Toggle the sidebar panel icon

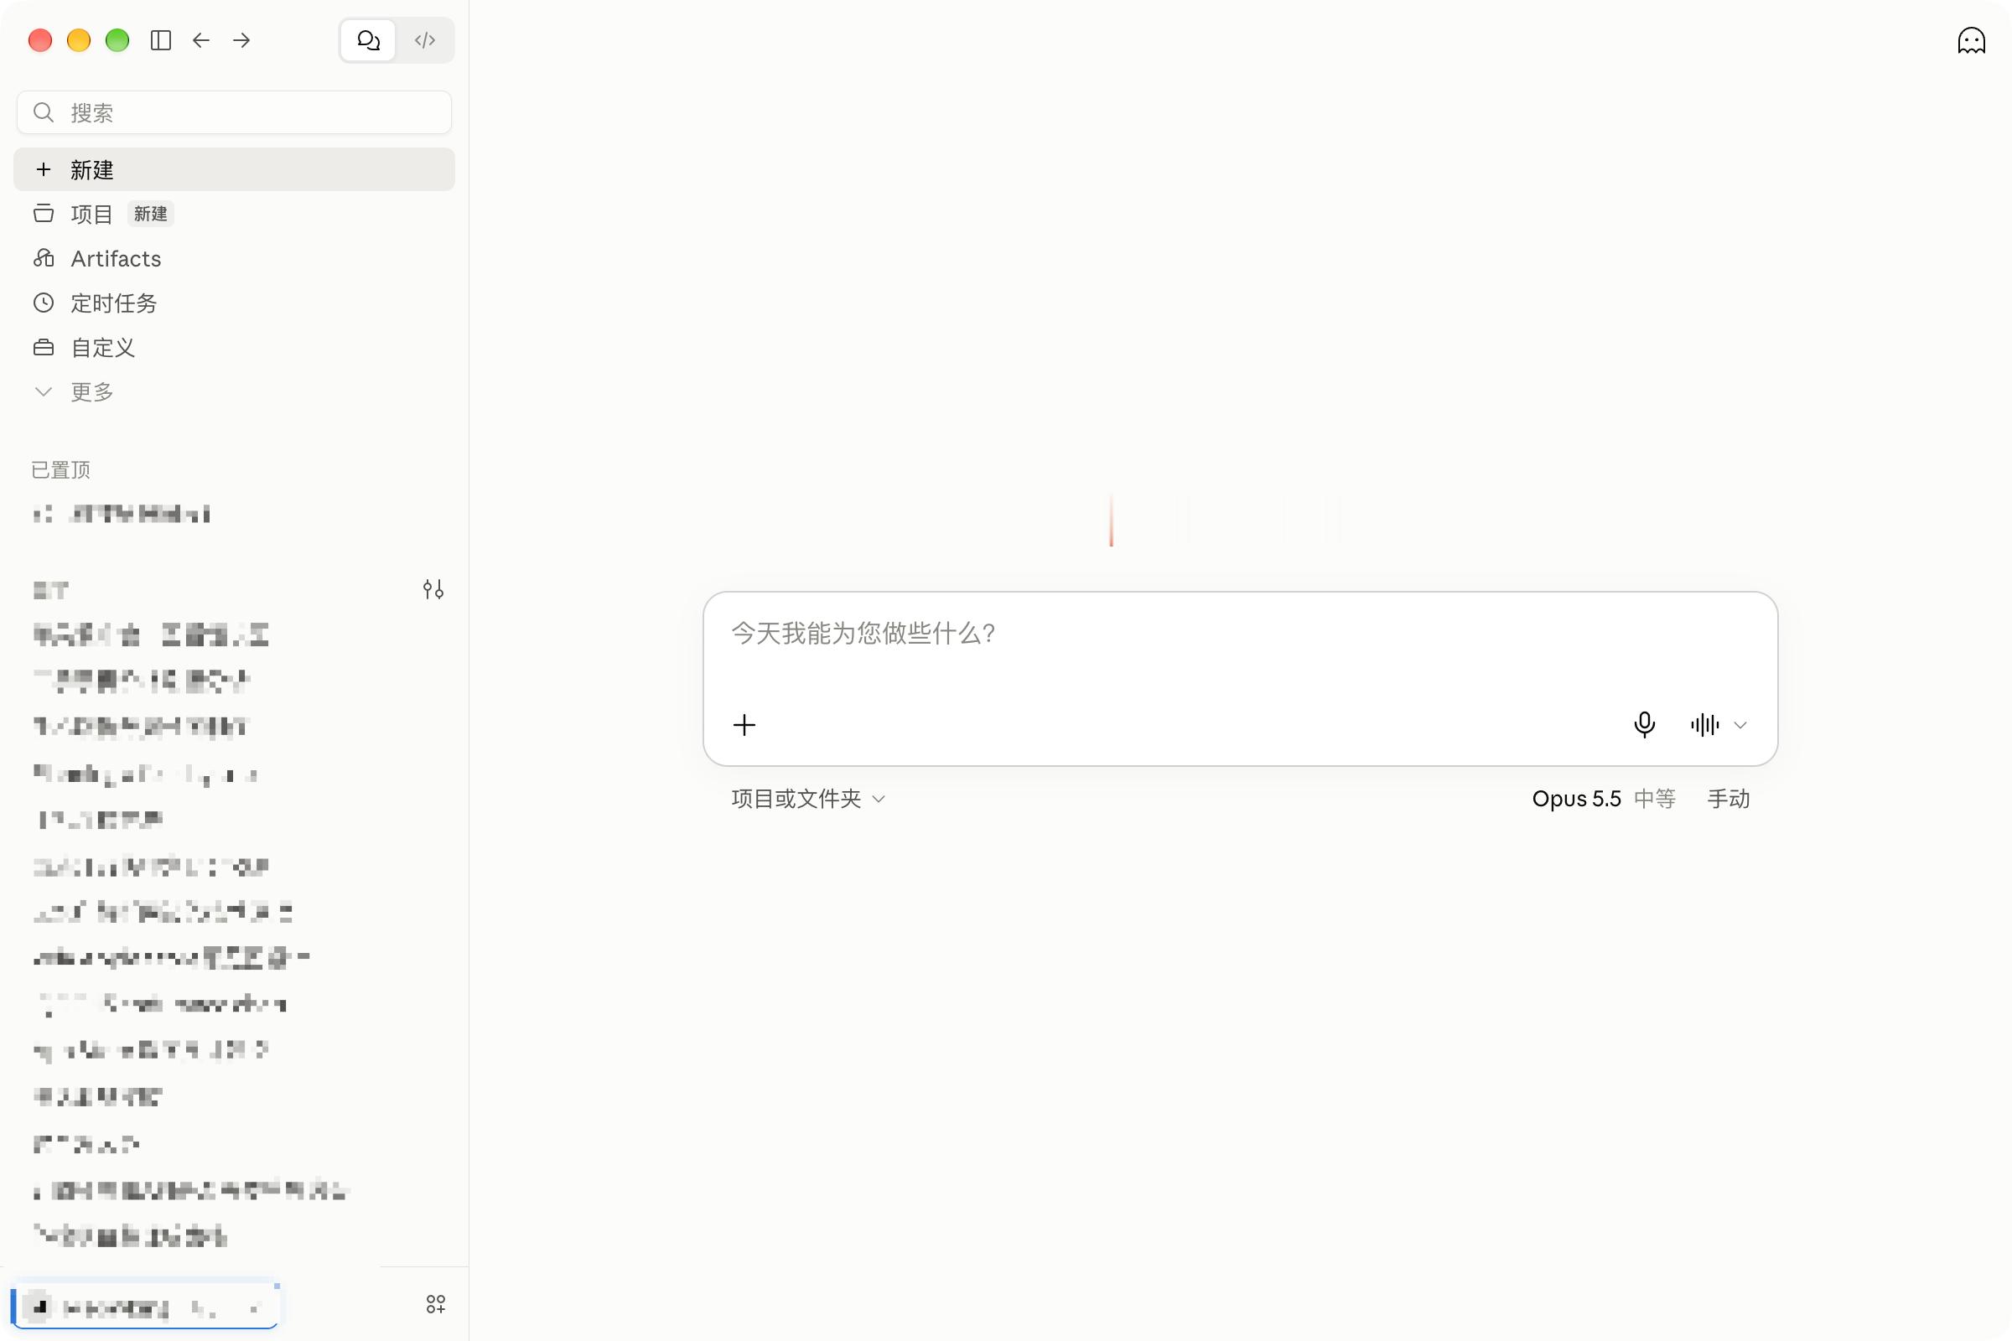[161, 40]
